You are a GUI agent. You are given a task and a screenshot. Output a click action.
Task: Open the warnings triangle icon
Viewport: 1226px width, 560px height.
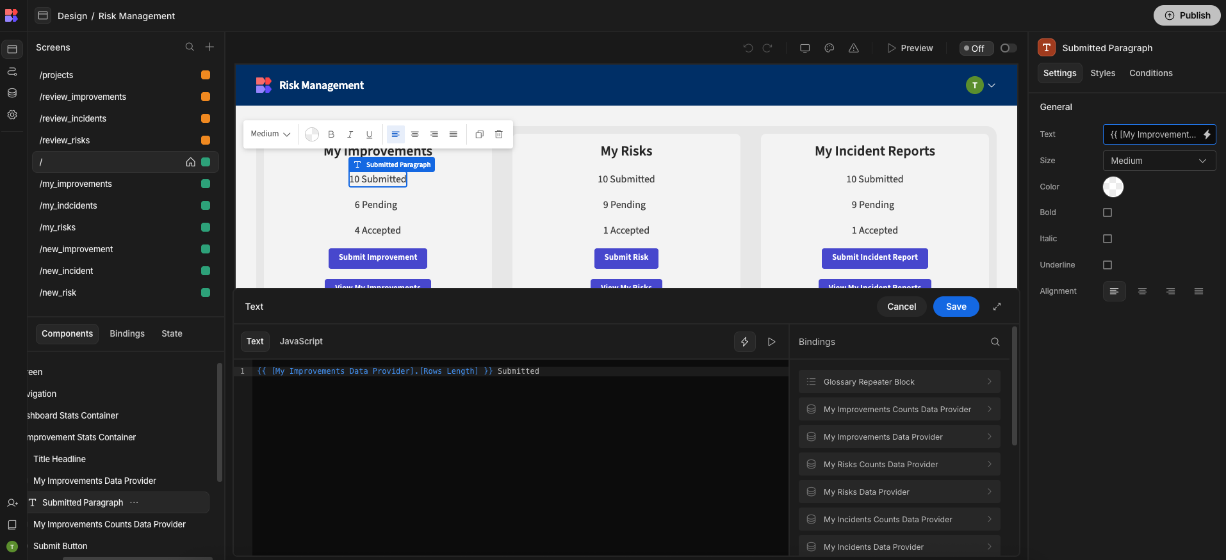click(854, 48)
